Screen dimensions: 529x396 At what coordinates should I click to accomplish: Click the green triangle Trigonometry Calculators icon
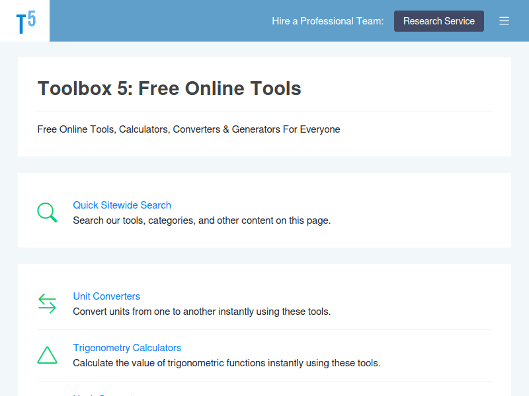pyautogui.click(x=47, y=354)
